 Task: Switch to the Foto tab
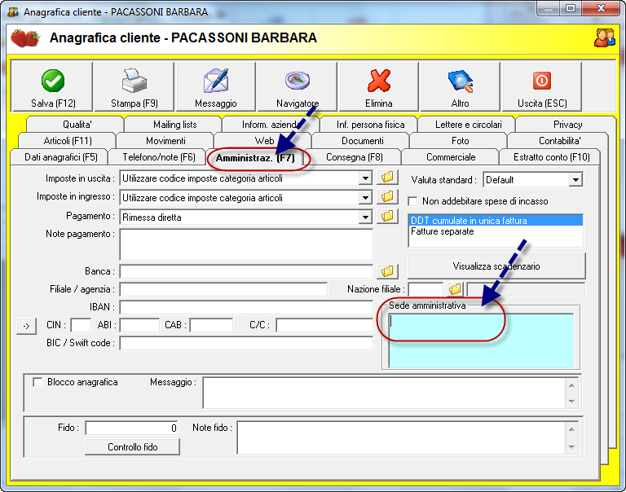[x=460, y=141]
